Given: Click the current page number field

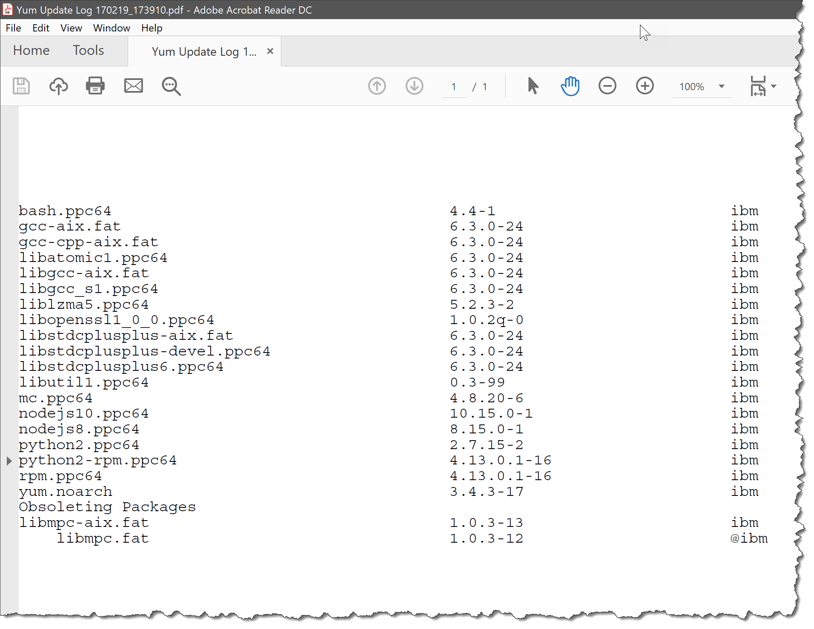Looking at the screenshot, I should point(454,87).
